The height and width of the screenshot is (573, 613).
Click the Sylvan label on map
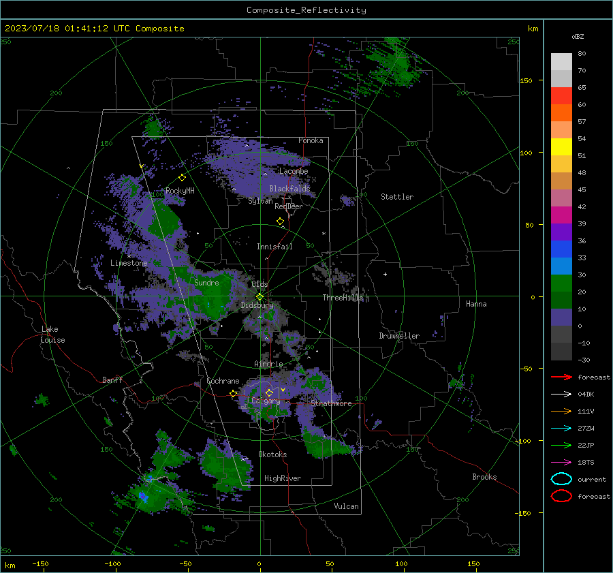point(260,201)
